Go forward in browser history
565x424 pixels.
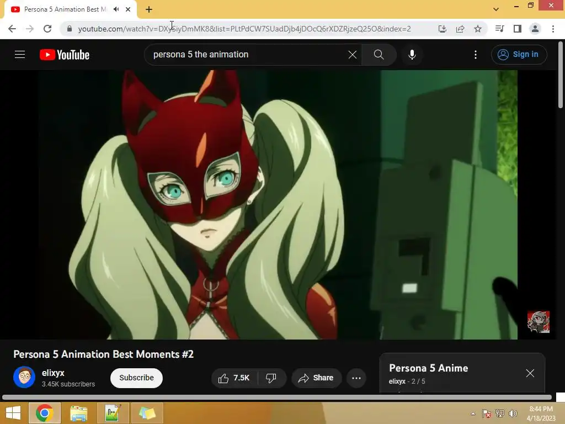coord(30,29)
